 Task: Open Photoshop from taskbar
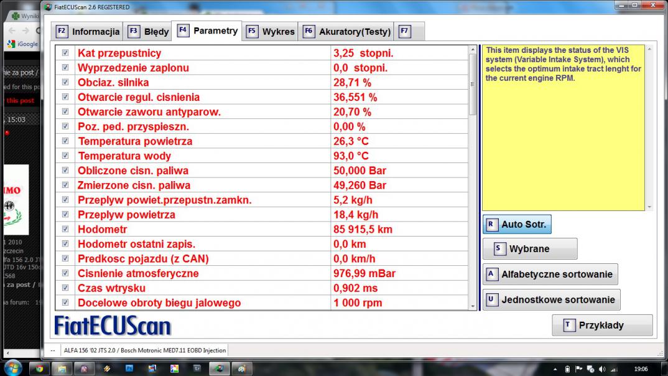pyautogui.click(x=129, y=369)
